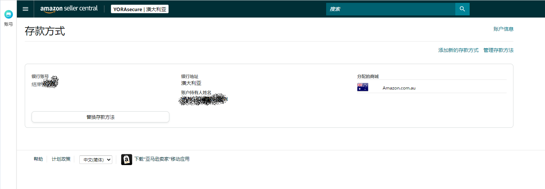Click the Amazon Seller app icon
The height and width of the screenshot is (189, 545).
pos(127,159)
